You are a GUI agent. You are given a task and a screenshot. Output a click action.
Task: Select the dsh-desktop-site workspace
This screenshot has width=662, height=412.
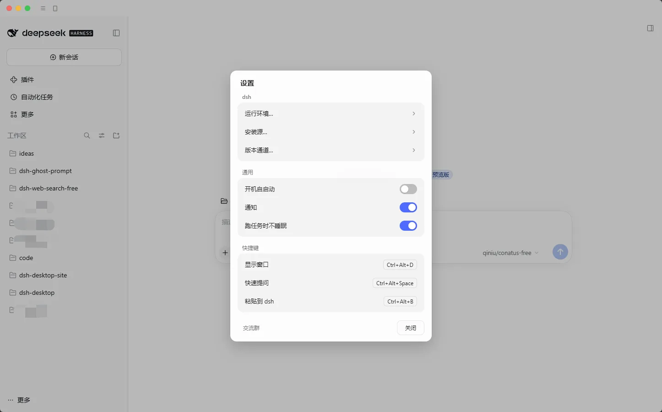(x=64, y=275)
